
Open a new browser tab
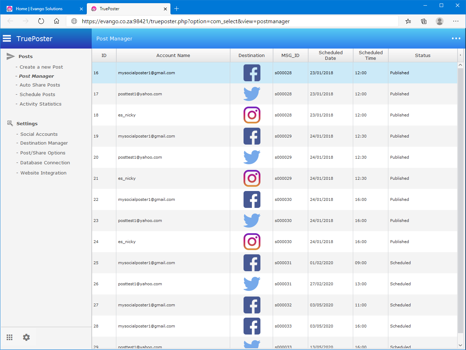[x=176, y=9]
